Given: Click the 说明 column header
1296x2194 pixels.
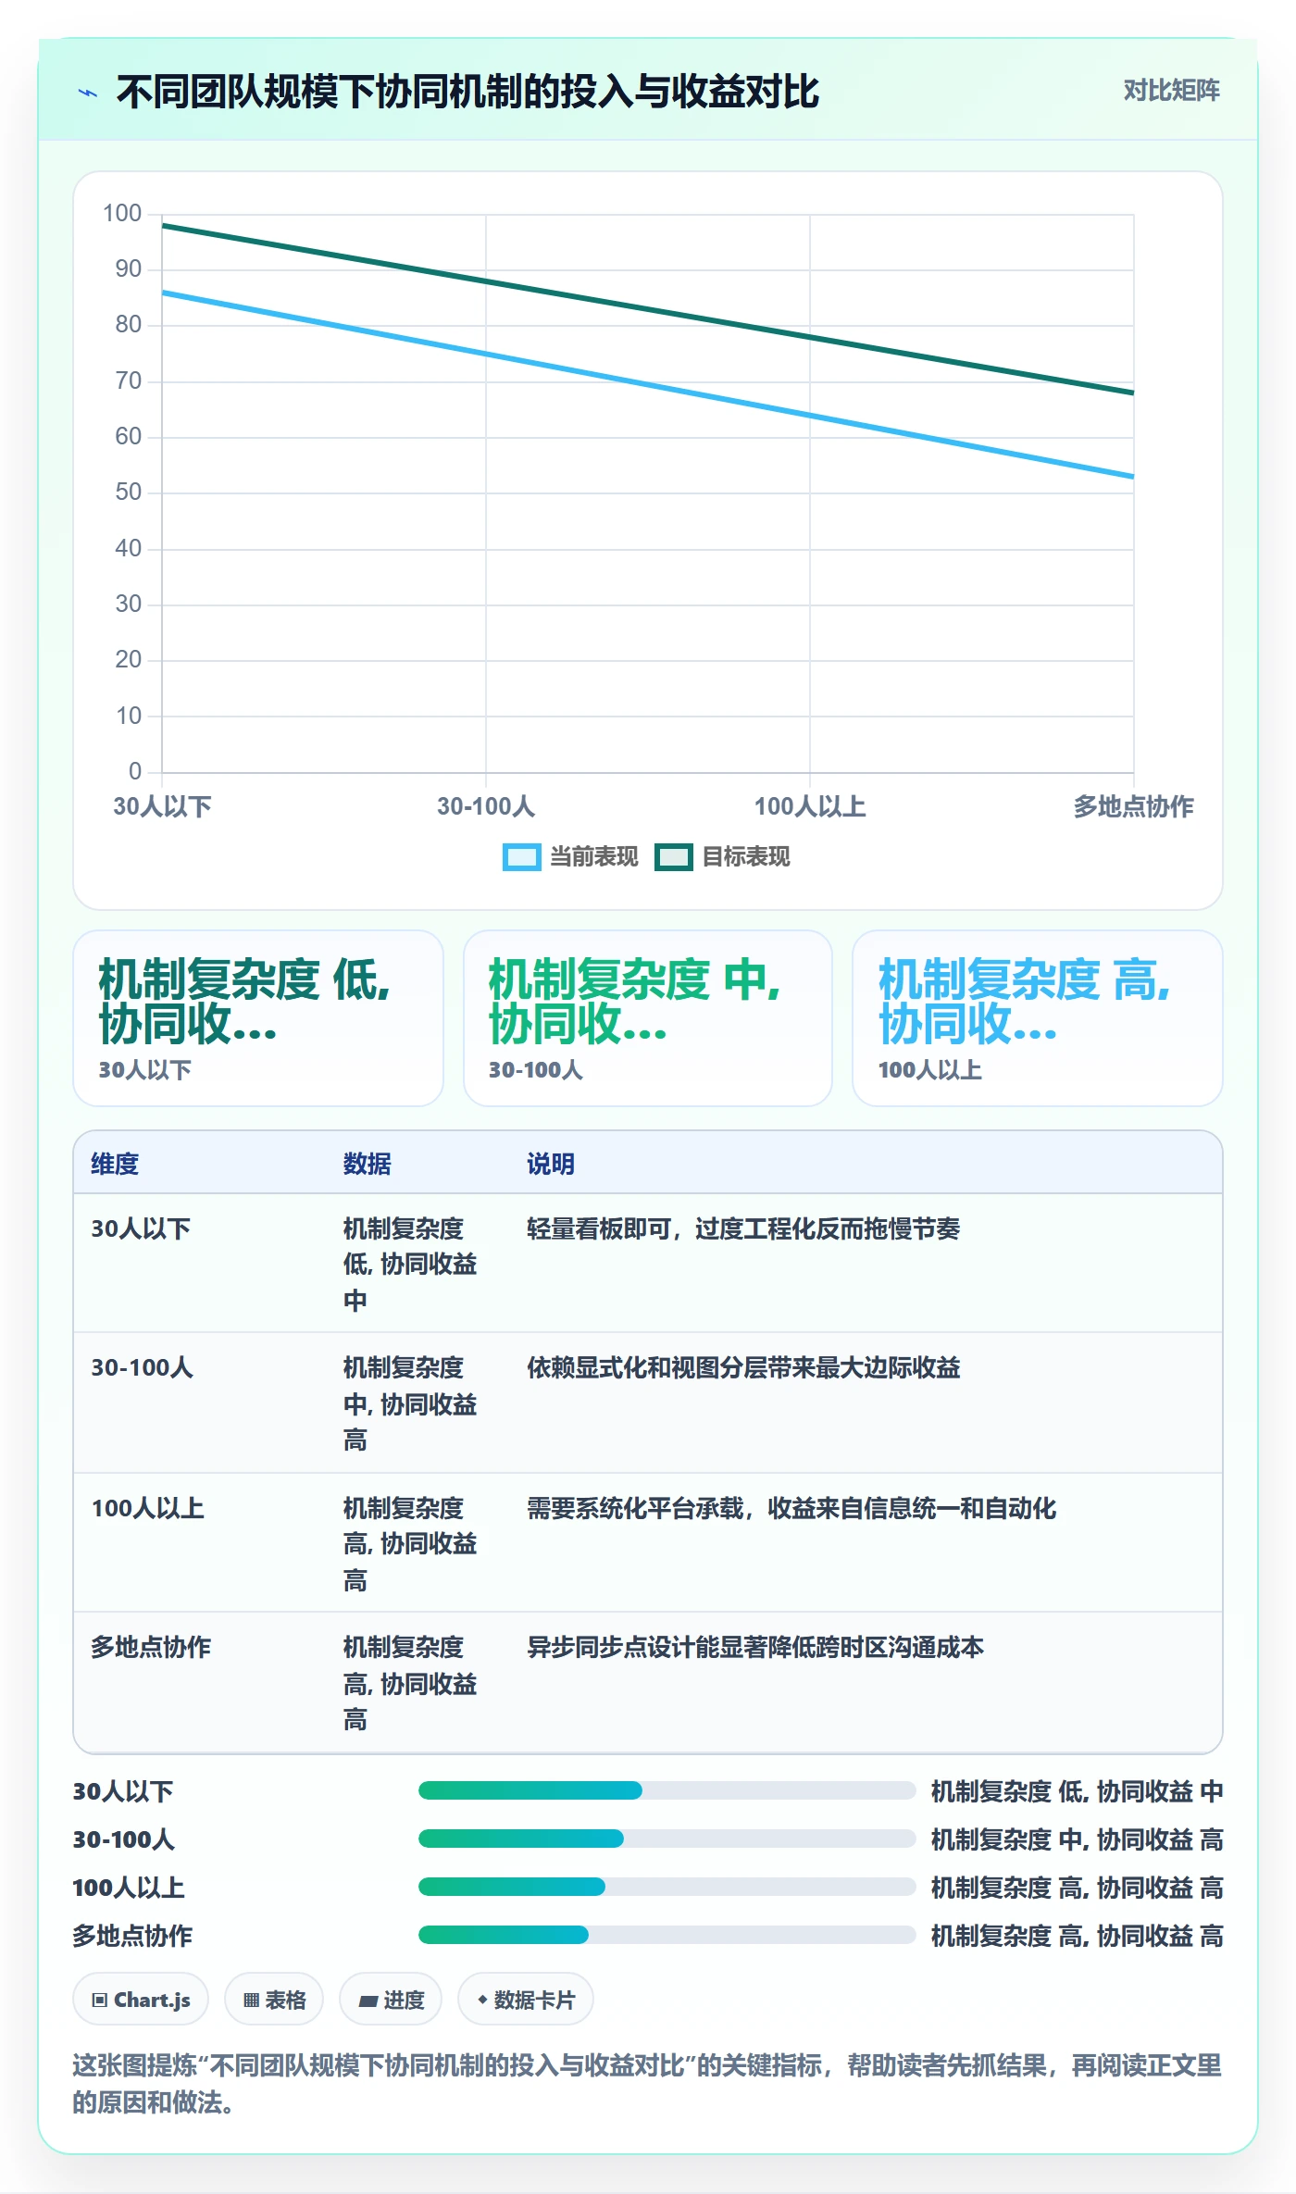Looking at the screenshot, I should click(x=551, y=1164).
